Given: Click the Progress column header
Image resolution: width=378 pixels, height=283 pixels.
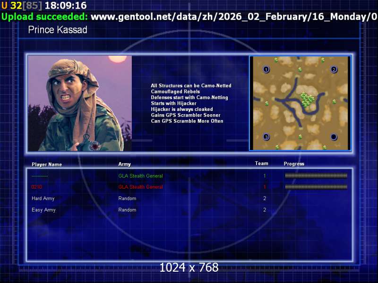Looking at the screenshot, I should coord(294,164).
